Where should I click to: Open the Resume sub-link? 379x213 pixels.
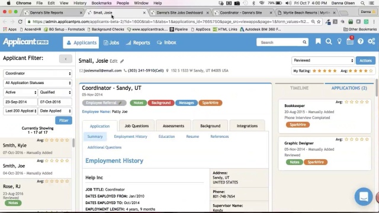[x=192, y=137]
